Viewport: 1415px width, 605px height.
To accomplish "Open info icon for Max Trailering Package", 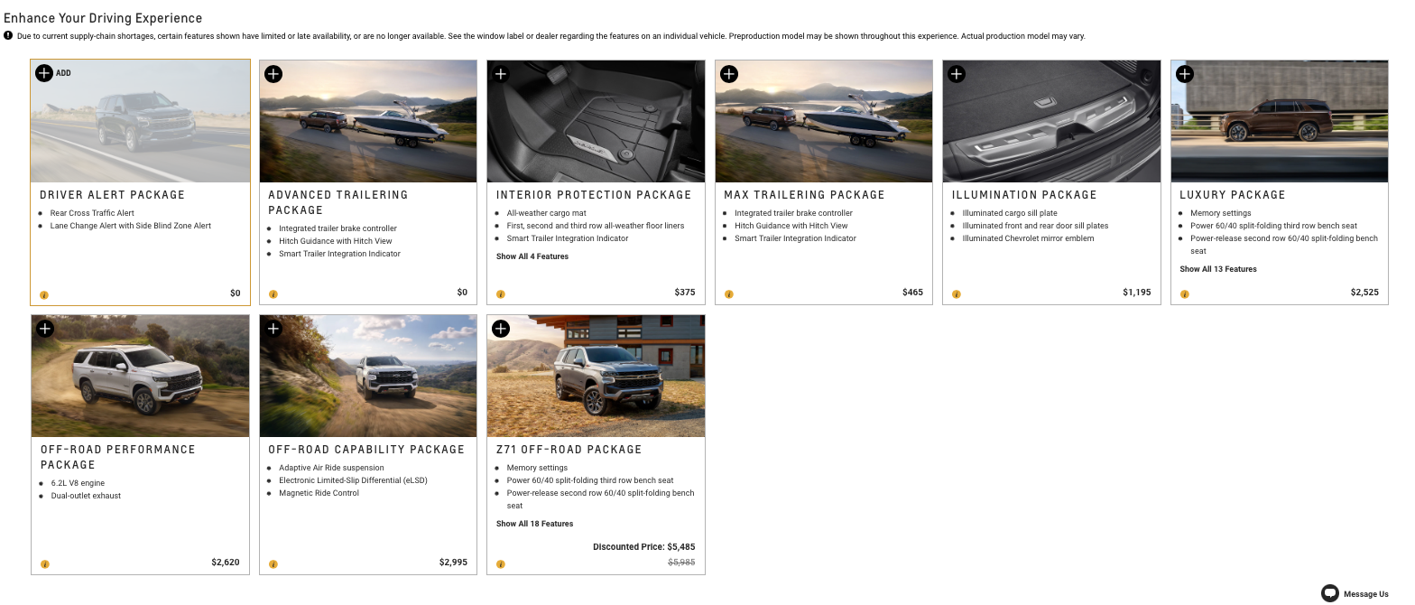I will pos(729,294).
